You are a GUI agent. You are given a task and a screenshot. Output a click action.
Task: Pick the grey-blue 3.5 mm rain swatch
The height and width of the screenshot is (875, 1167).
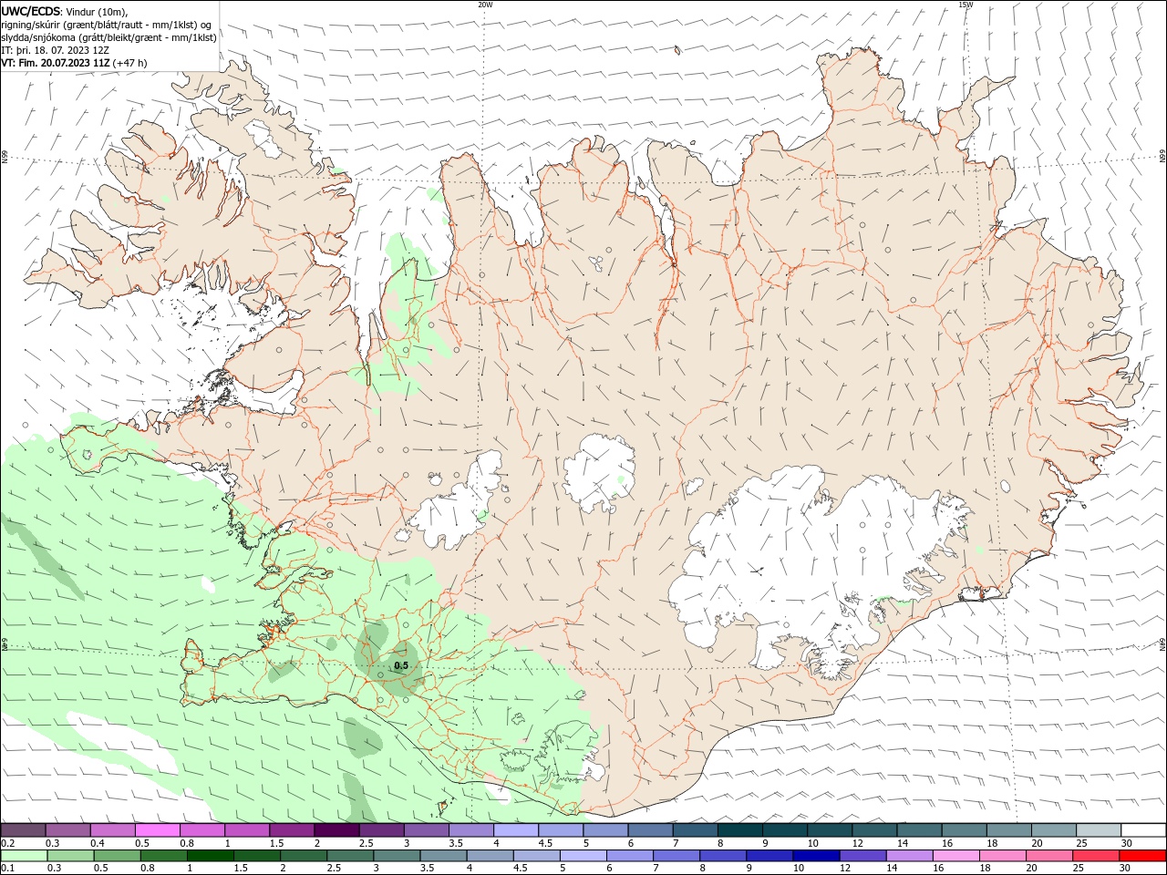pos(443,856)
